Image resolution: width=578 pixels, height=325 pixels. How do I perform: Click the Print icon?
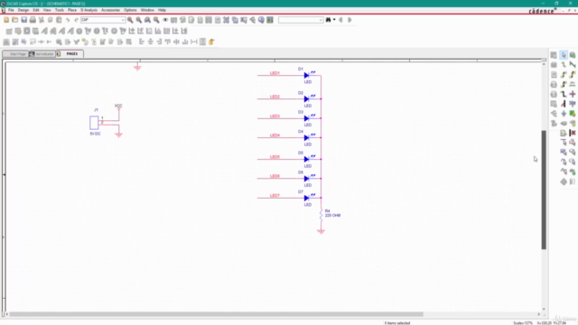pyautogui.click(x=33, y=20)
